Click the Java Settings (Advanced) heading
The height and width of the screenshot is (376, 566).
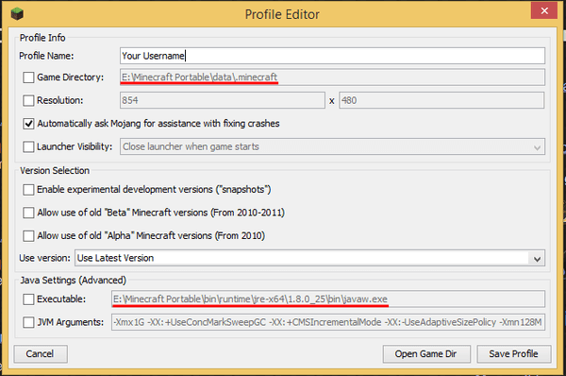coord(73,281)
